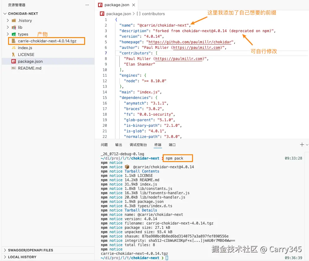Click the npm icon on package.json tab
The width and height of the screenshot is (309, 261).
(100, 5)
